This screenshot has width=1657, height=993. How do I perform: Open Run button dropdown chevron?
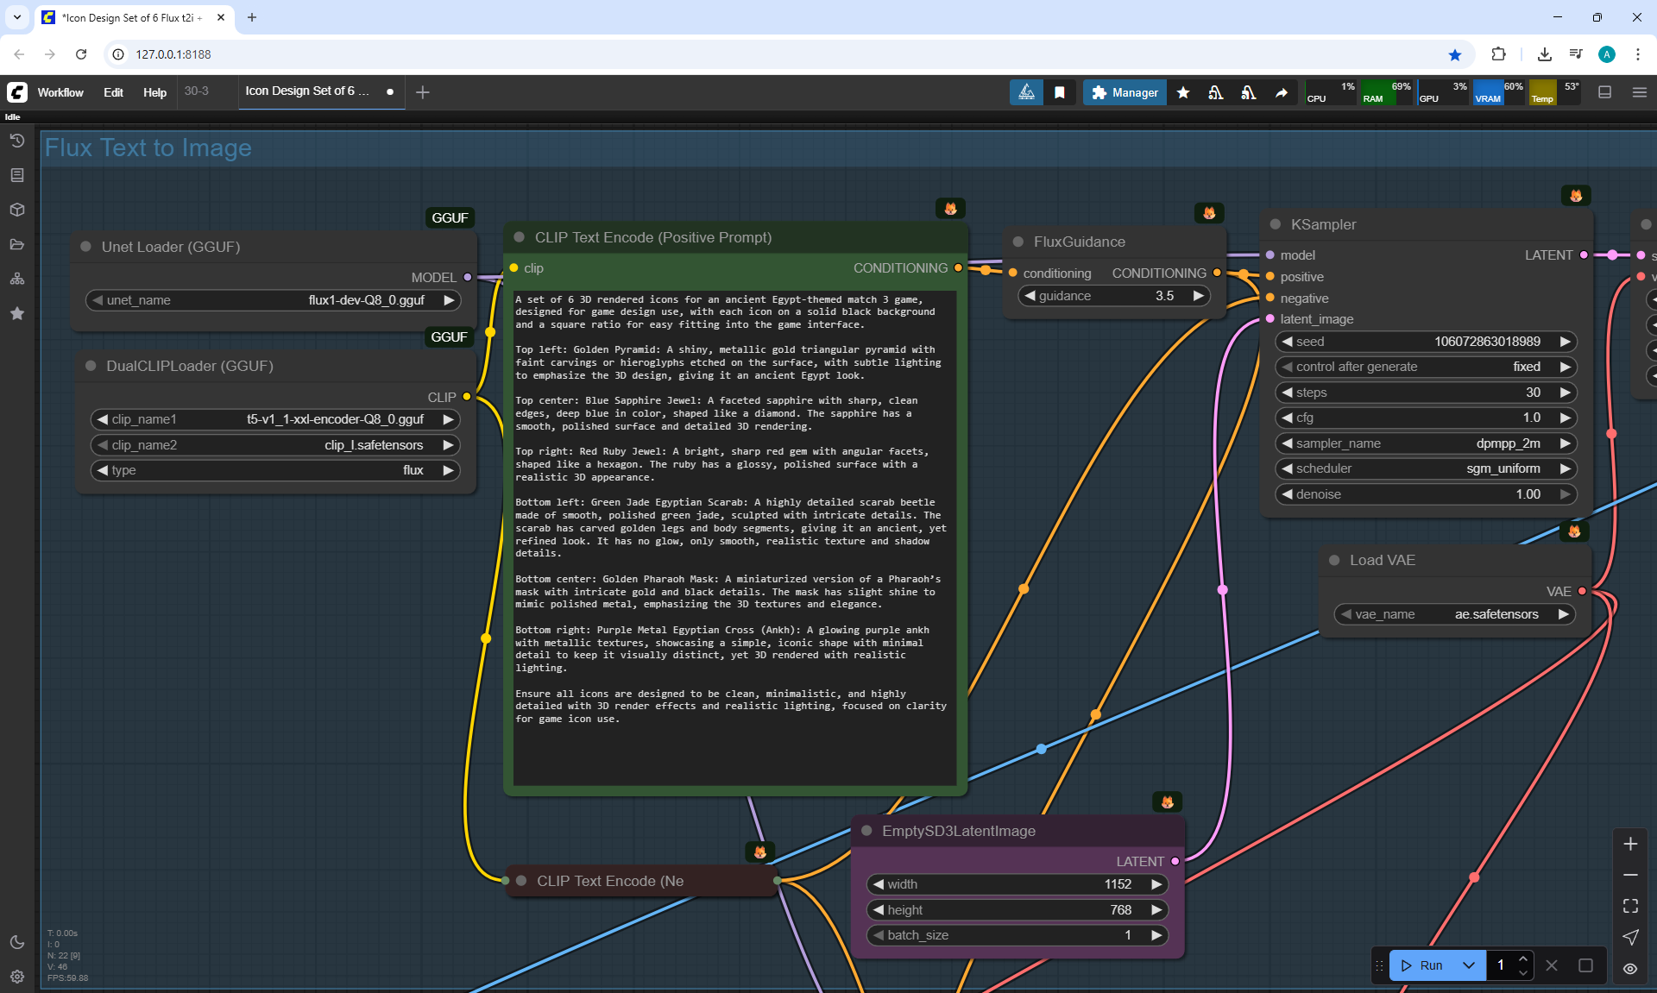pyautogui.click(x=1469, y=965)
